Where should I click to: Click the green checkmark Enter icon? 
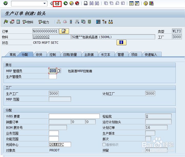click(5, 3)
